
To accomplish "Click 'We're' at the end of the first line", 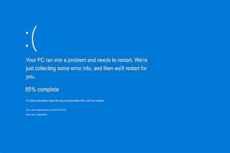I will click(x=141, y=60).
